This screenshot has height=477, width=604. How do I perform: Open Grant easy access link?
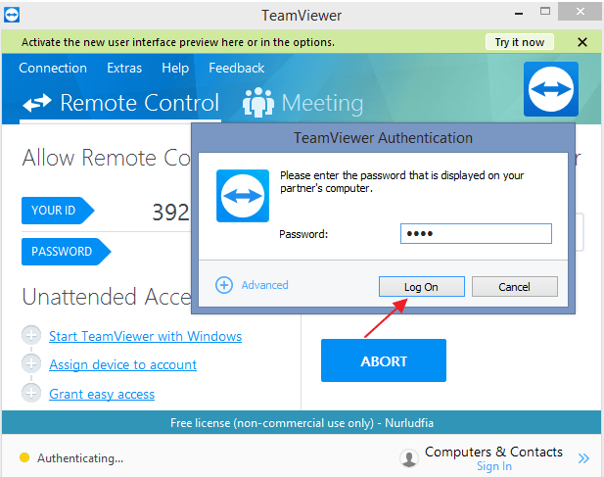pos(102,394)
